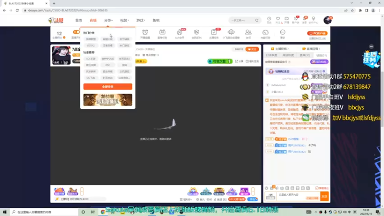Select 原神 category chip
The width and height of the screenshot is (384, 216).
[x=124, y=65]
